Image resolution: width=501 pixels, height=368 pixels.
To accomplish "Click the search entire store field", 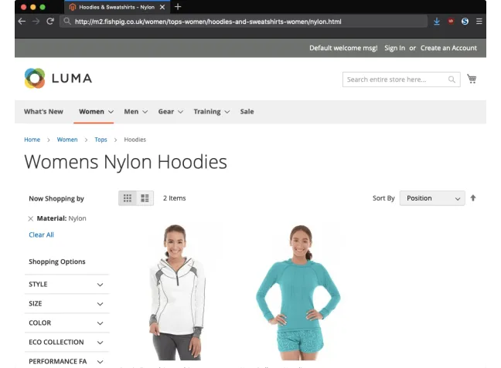I will pyautogui.click(x=394, y=79).
